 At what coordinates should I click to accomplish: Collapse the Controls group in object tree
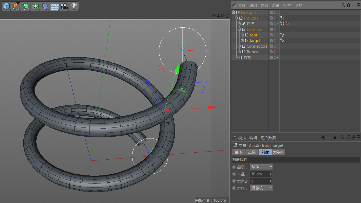240,29
